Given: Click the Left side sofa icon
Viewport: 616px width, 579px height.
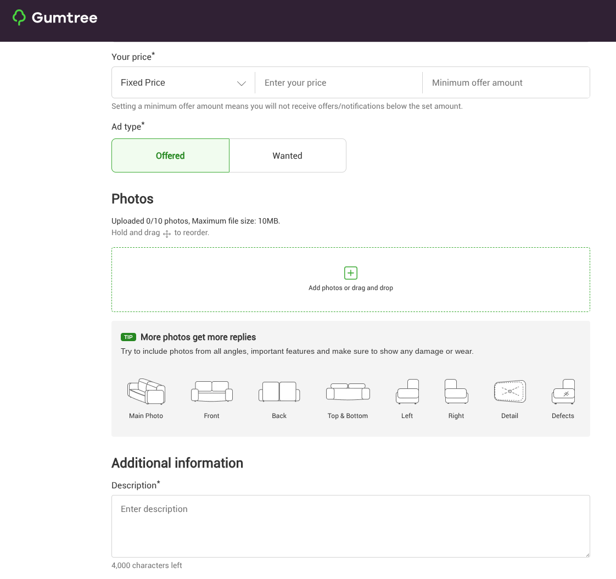Looking at the screenshot, I should tap(407, 392).
